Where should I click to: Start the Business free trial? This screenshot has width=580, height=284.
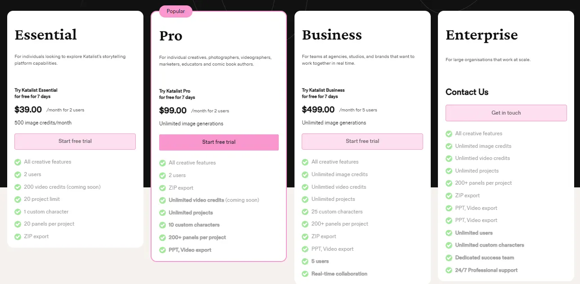tap(362, 141)
